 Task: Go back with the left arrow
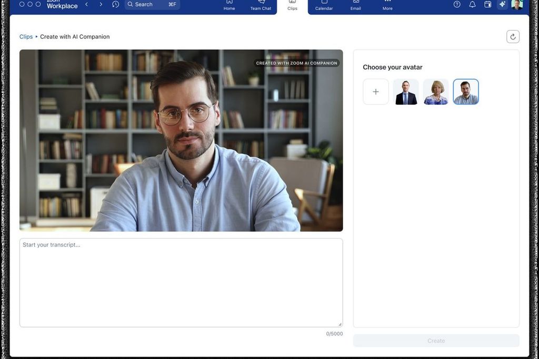(x=87, y=4)
